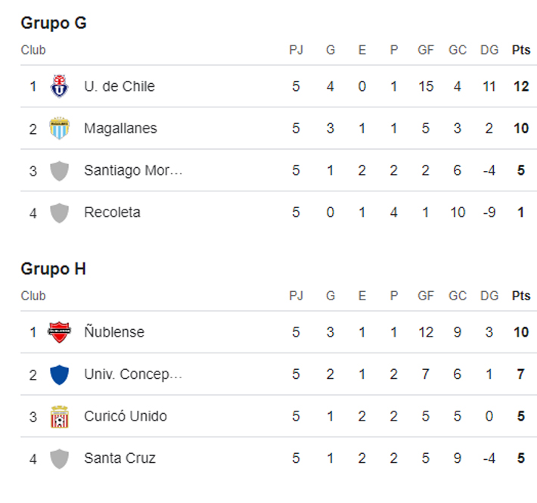Select the Curicó Unido team name
This screenshot has height=503, width=537.
pos(126,416)
